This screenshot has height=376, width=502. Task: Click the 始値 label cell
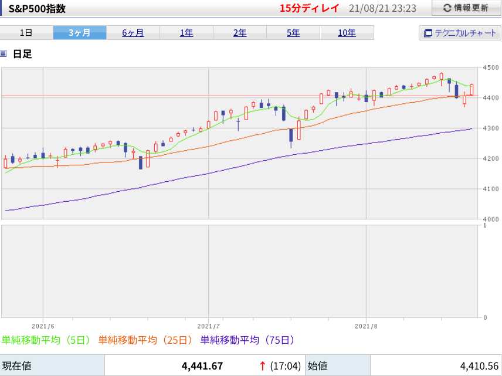click(x=338, y=365)
